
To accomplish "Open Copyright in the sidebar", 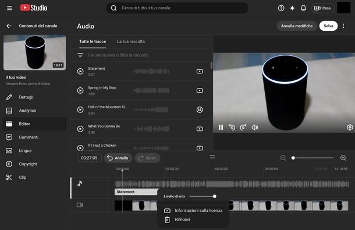I will (35, 164).
